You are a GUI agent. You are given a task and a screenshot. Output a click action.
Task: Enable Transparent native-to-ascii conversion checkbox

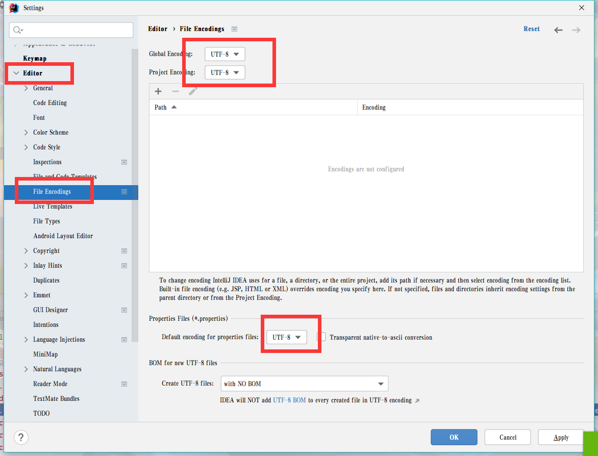(x=321, y=337)
